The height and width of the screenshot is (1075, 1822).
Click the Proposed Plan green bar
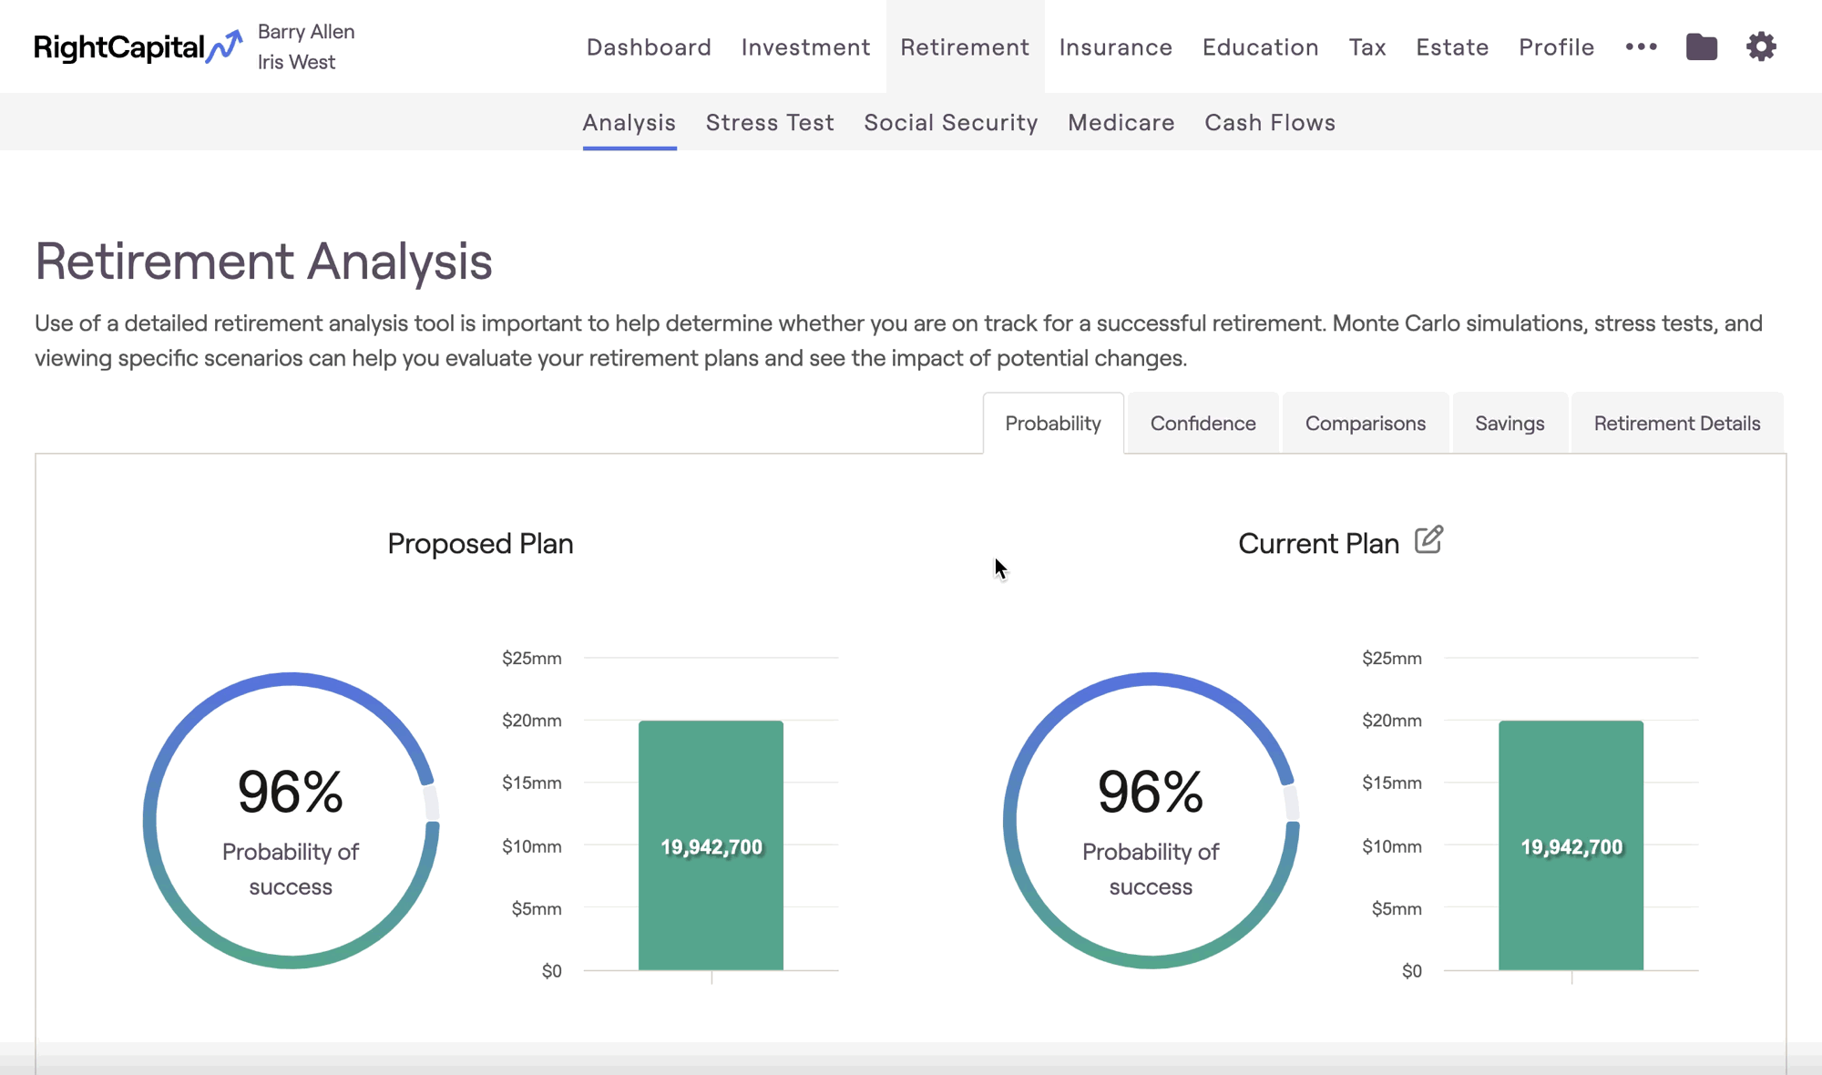(711, 845)
